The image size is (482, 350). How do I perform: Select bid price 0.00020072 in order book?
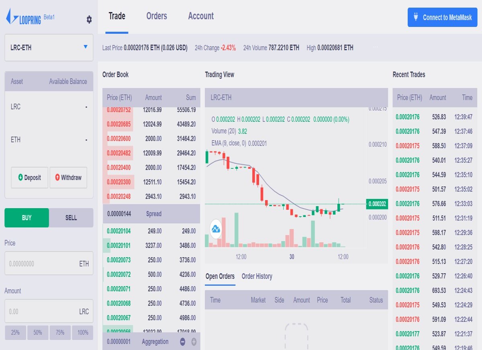tap(119, 274)
